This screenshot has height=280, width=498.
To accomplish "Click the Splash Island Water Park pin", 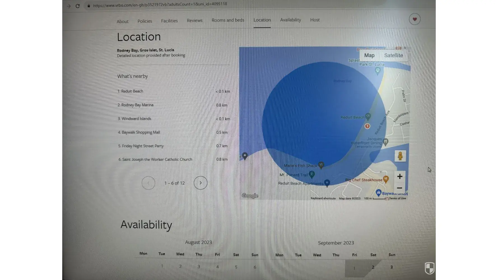I will 378,71.
